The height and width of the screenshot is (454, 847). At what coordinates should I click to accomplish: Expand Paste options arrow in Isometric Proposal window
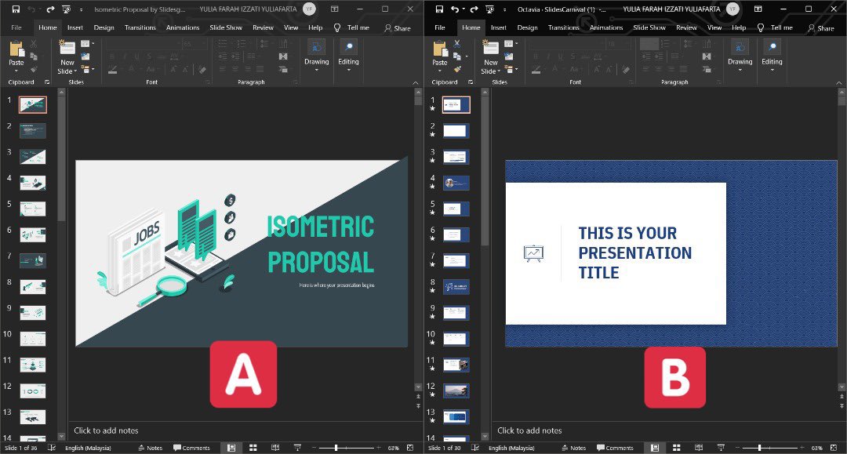16,71
